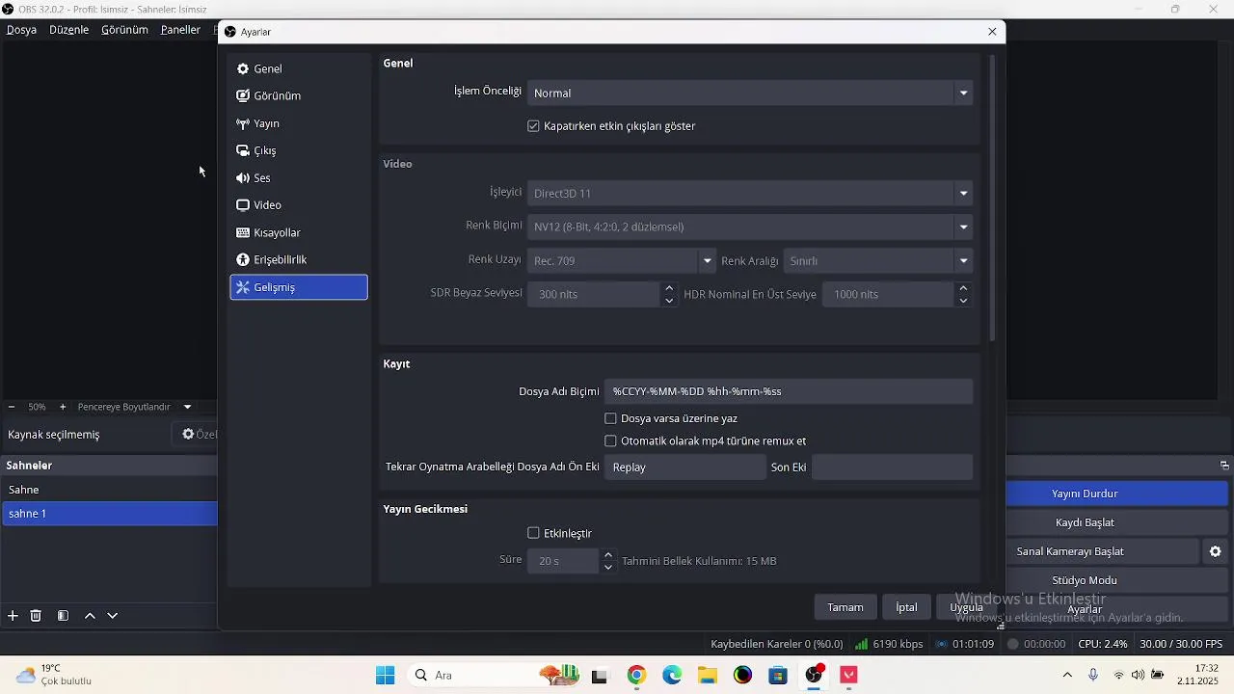1234x694 pixels.
Task: Show hidden system tray icons chevron
Action: pyautogui.click(x=1067, y=675)
